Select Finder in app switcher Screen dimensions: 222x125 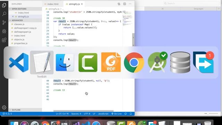coord(65,62)
